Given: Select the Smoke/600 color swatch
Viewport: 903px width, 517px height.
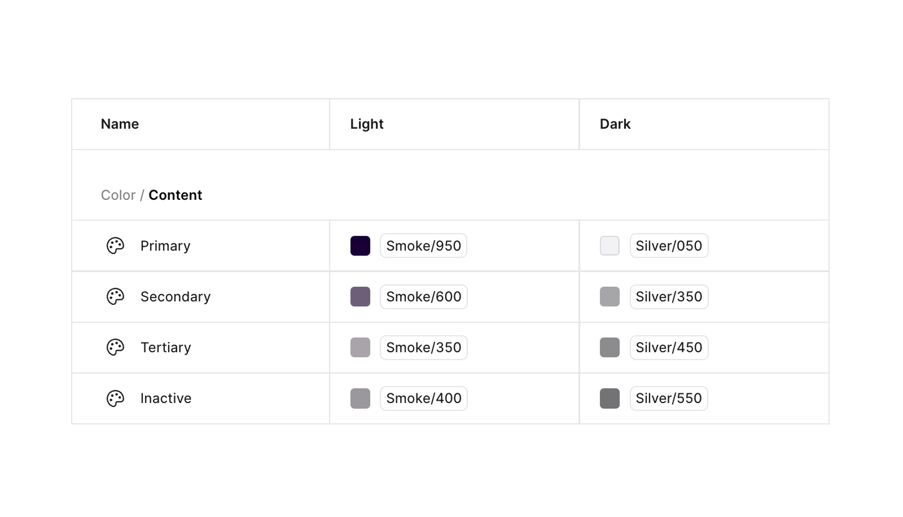Looking at the screenshot, I should click(360, 297).
